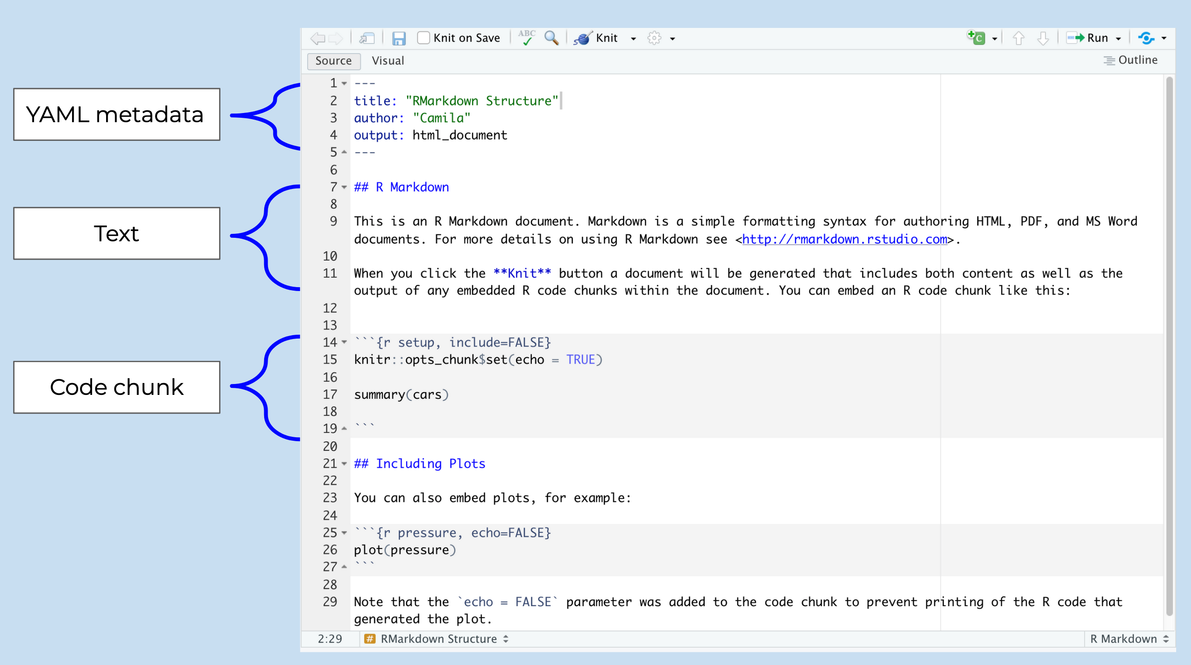This screenshot has height=665, width=1191.
Task: Click fold arrow at line 19
Action: tap(344, 429)
